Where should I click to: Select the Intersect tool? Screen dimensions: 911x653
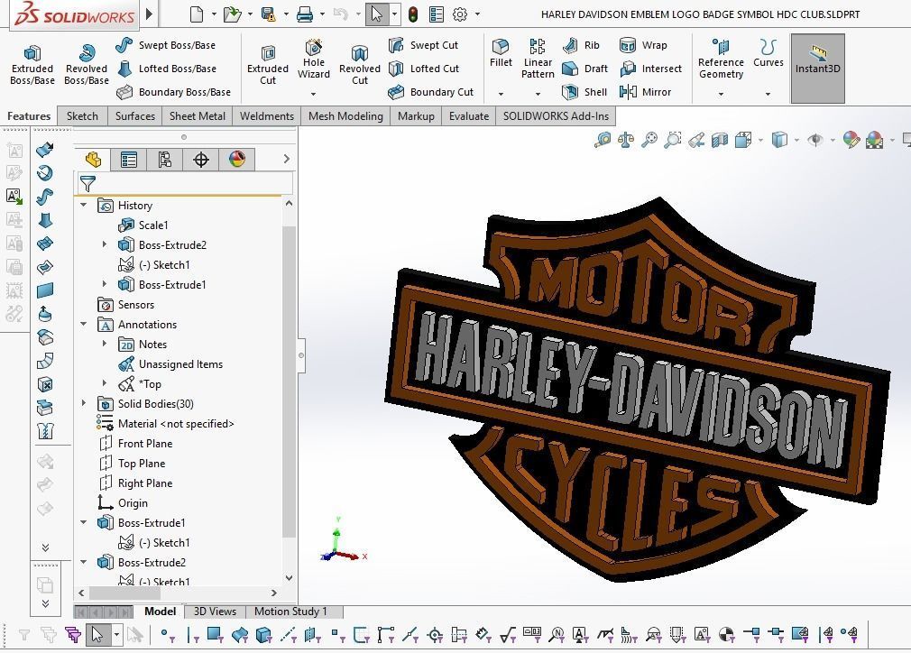(650, 69)
